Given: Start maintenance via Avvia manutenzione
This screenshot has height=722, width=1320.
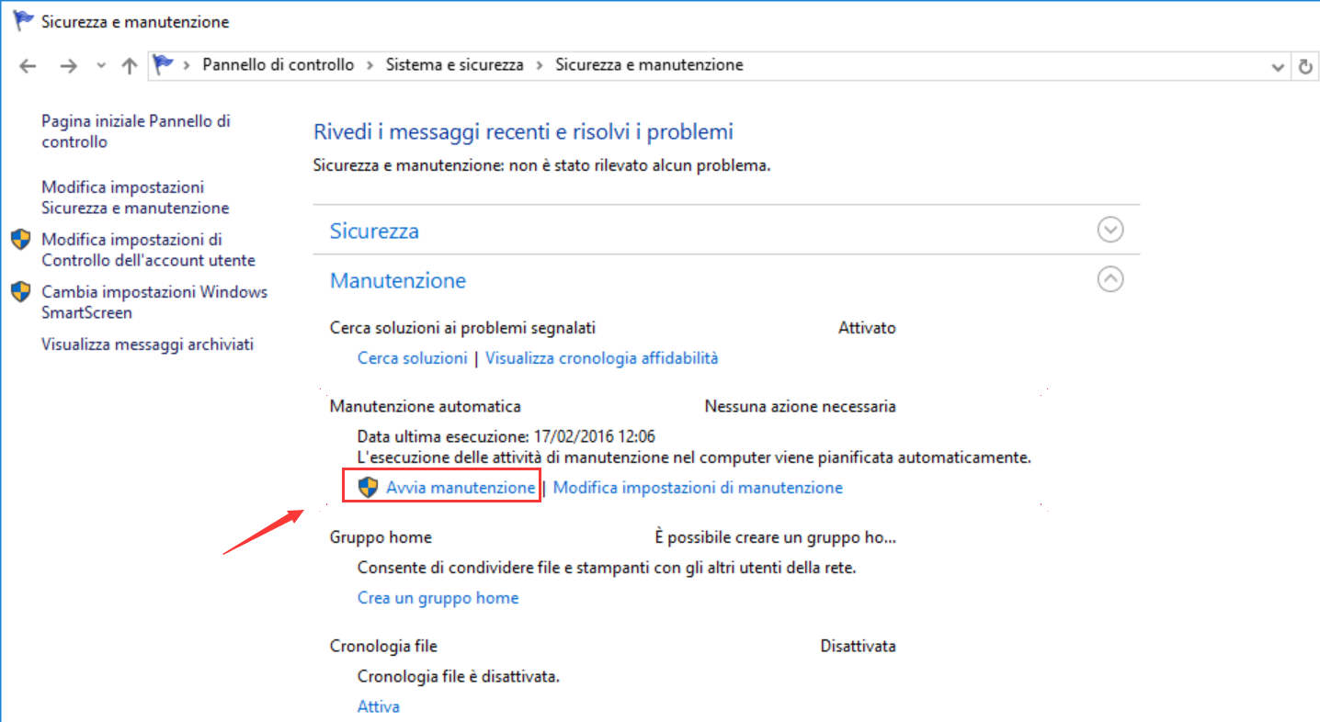Looking at the screenshot, I should pyautogui.click(x=461, y=488).
